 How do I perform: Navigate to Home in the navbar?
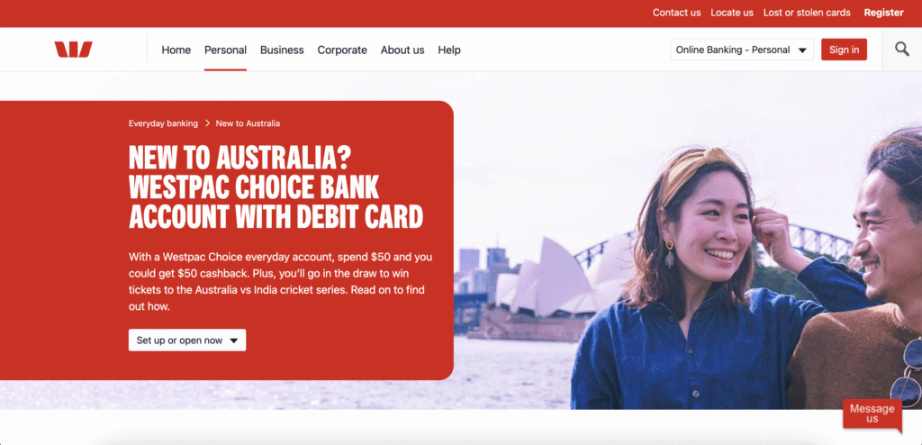pos(176,50)
